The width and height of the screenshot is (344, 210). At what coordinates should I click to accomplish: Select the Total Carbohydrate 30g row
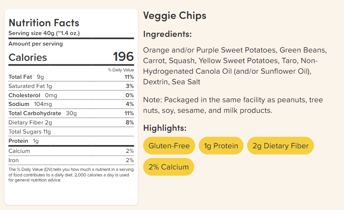tap(71, 113)
